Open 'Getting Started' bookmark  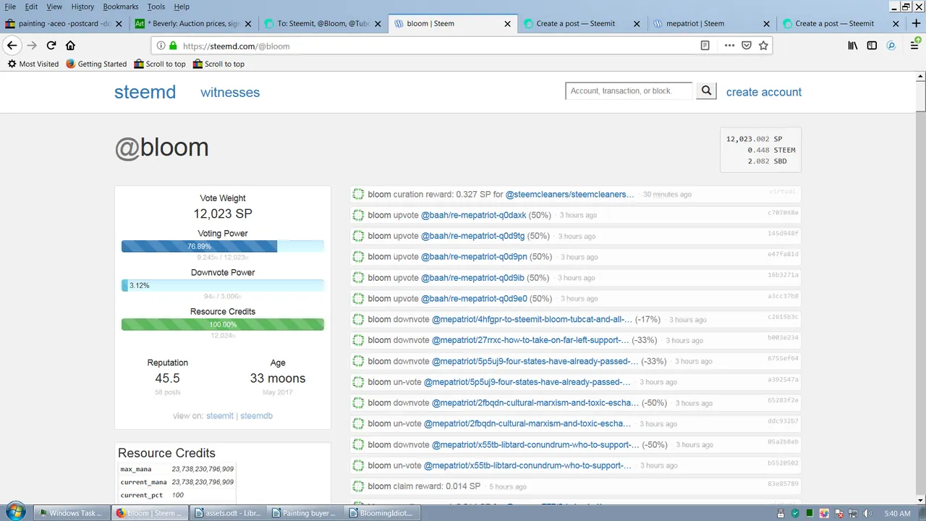pos(96,64)
